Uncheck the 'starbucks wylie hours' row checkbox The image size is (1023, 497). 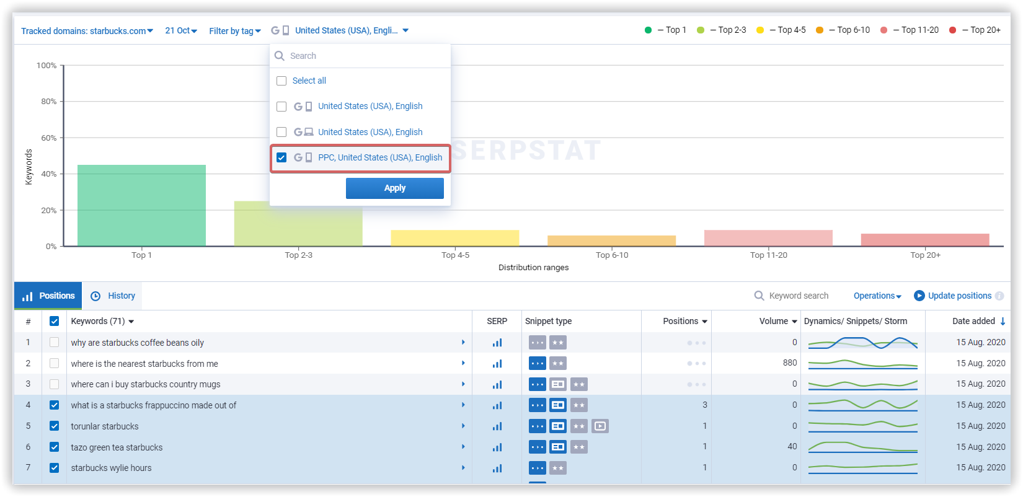54,468
